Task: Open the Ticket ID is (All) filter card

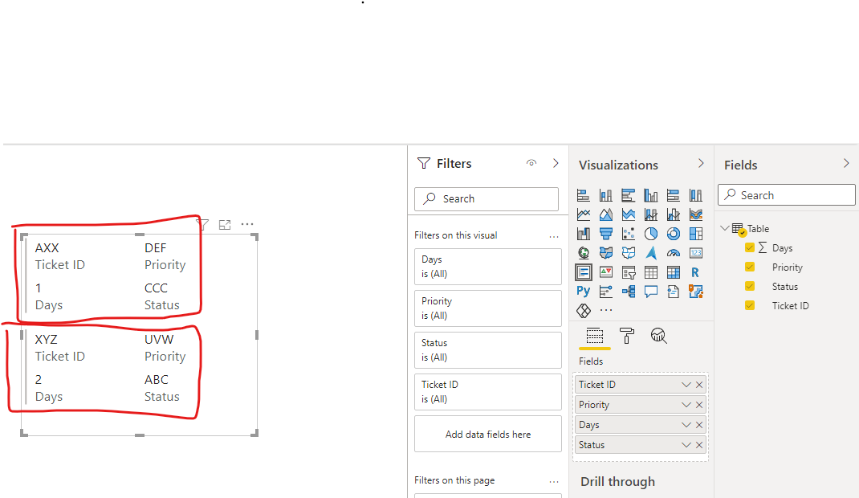Action: pos(487,392)
